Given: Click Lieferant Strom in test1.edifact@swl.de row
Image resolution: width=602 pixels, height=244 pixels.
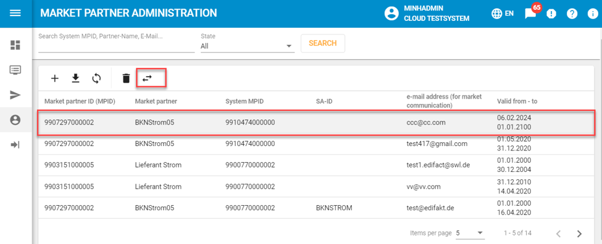Looking at the screenshot, I should point(158,165).
